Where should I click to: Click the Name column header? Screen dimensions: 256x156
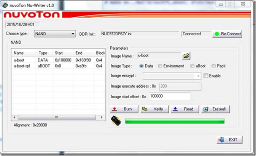pos(24,53)
